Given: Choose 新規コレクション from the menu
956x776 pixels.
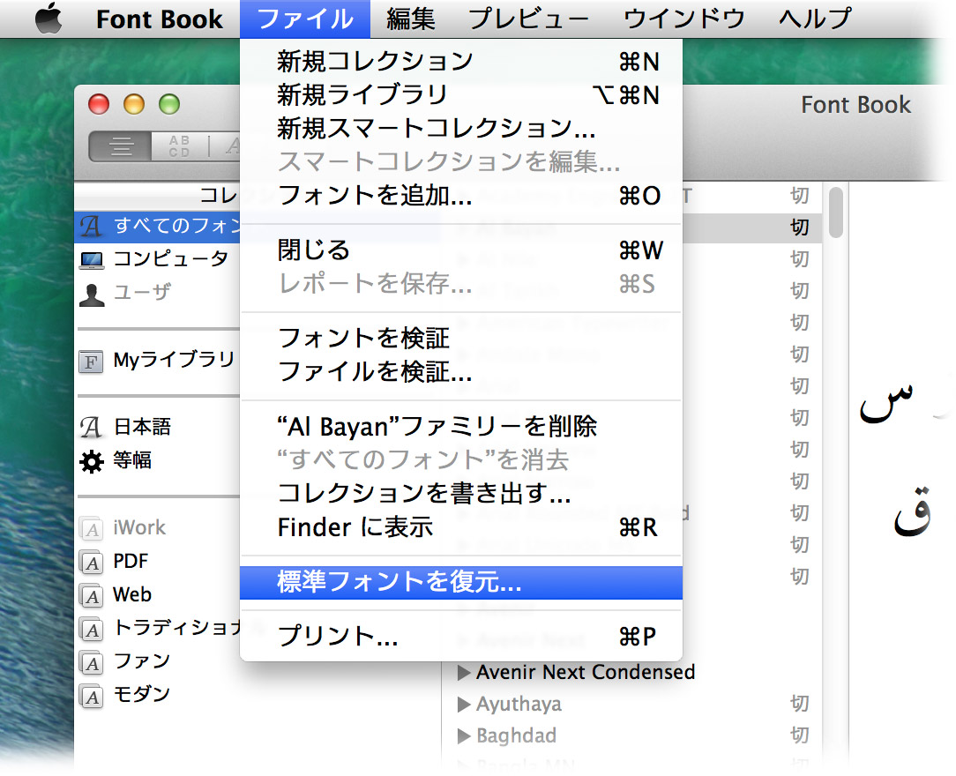Looking at the screenshot, I should click(461, 61).
